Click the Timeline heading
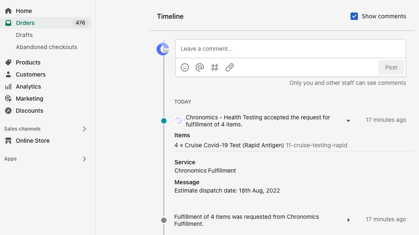Viewport: 419px width, 235px height. (170, 16)
